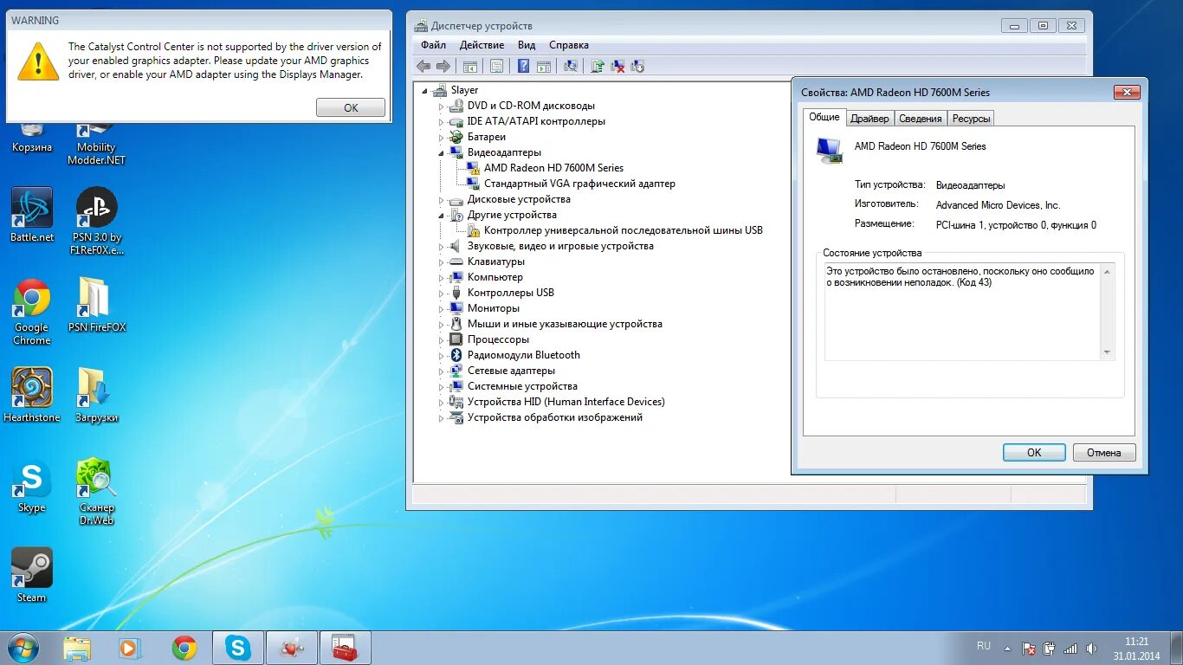Open the Корзина recycle bin icon

click(32, 137)
